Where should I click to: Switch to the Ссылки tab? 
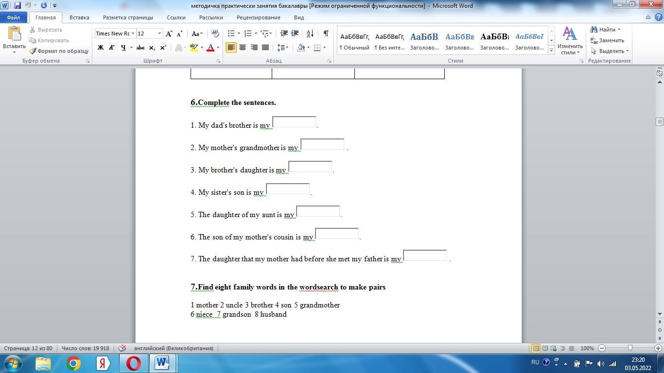point(176,17)
